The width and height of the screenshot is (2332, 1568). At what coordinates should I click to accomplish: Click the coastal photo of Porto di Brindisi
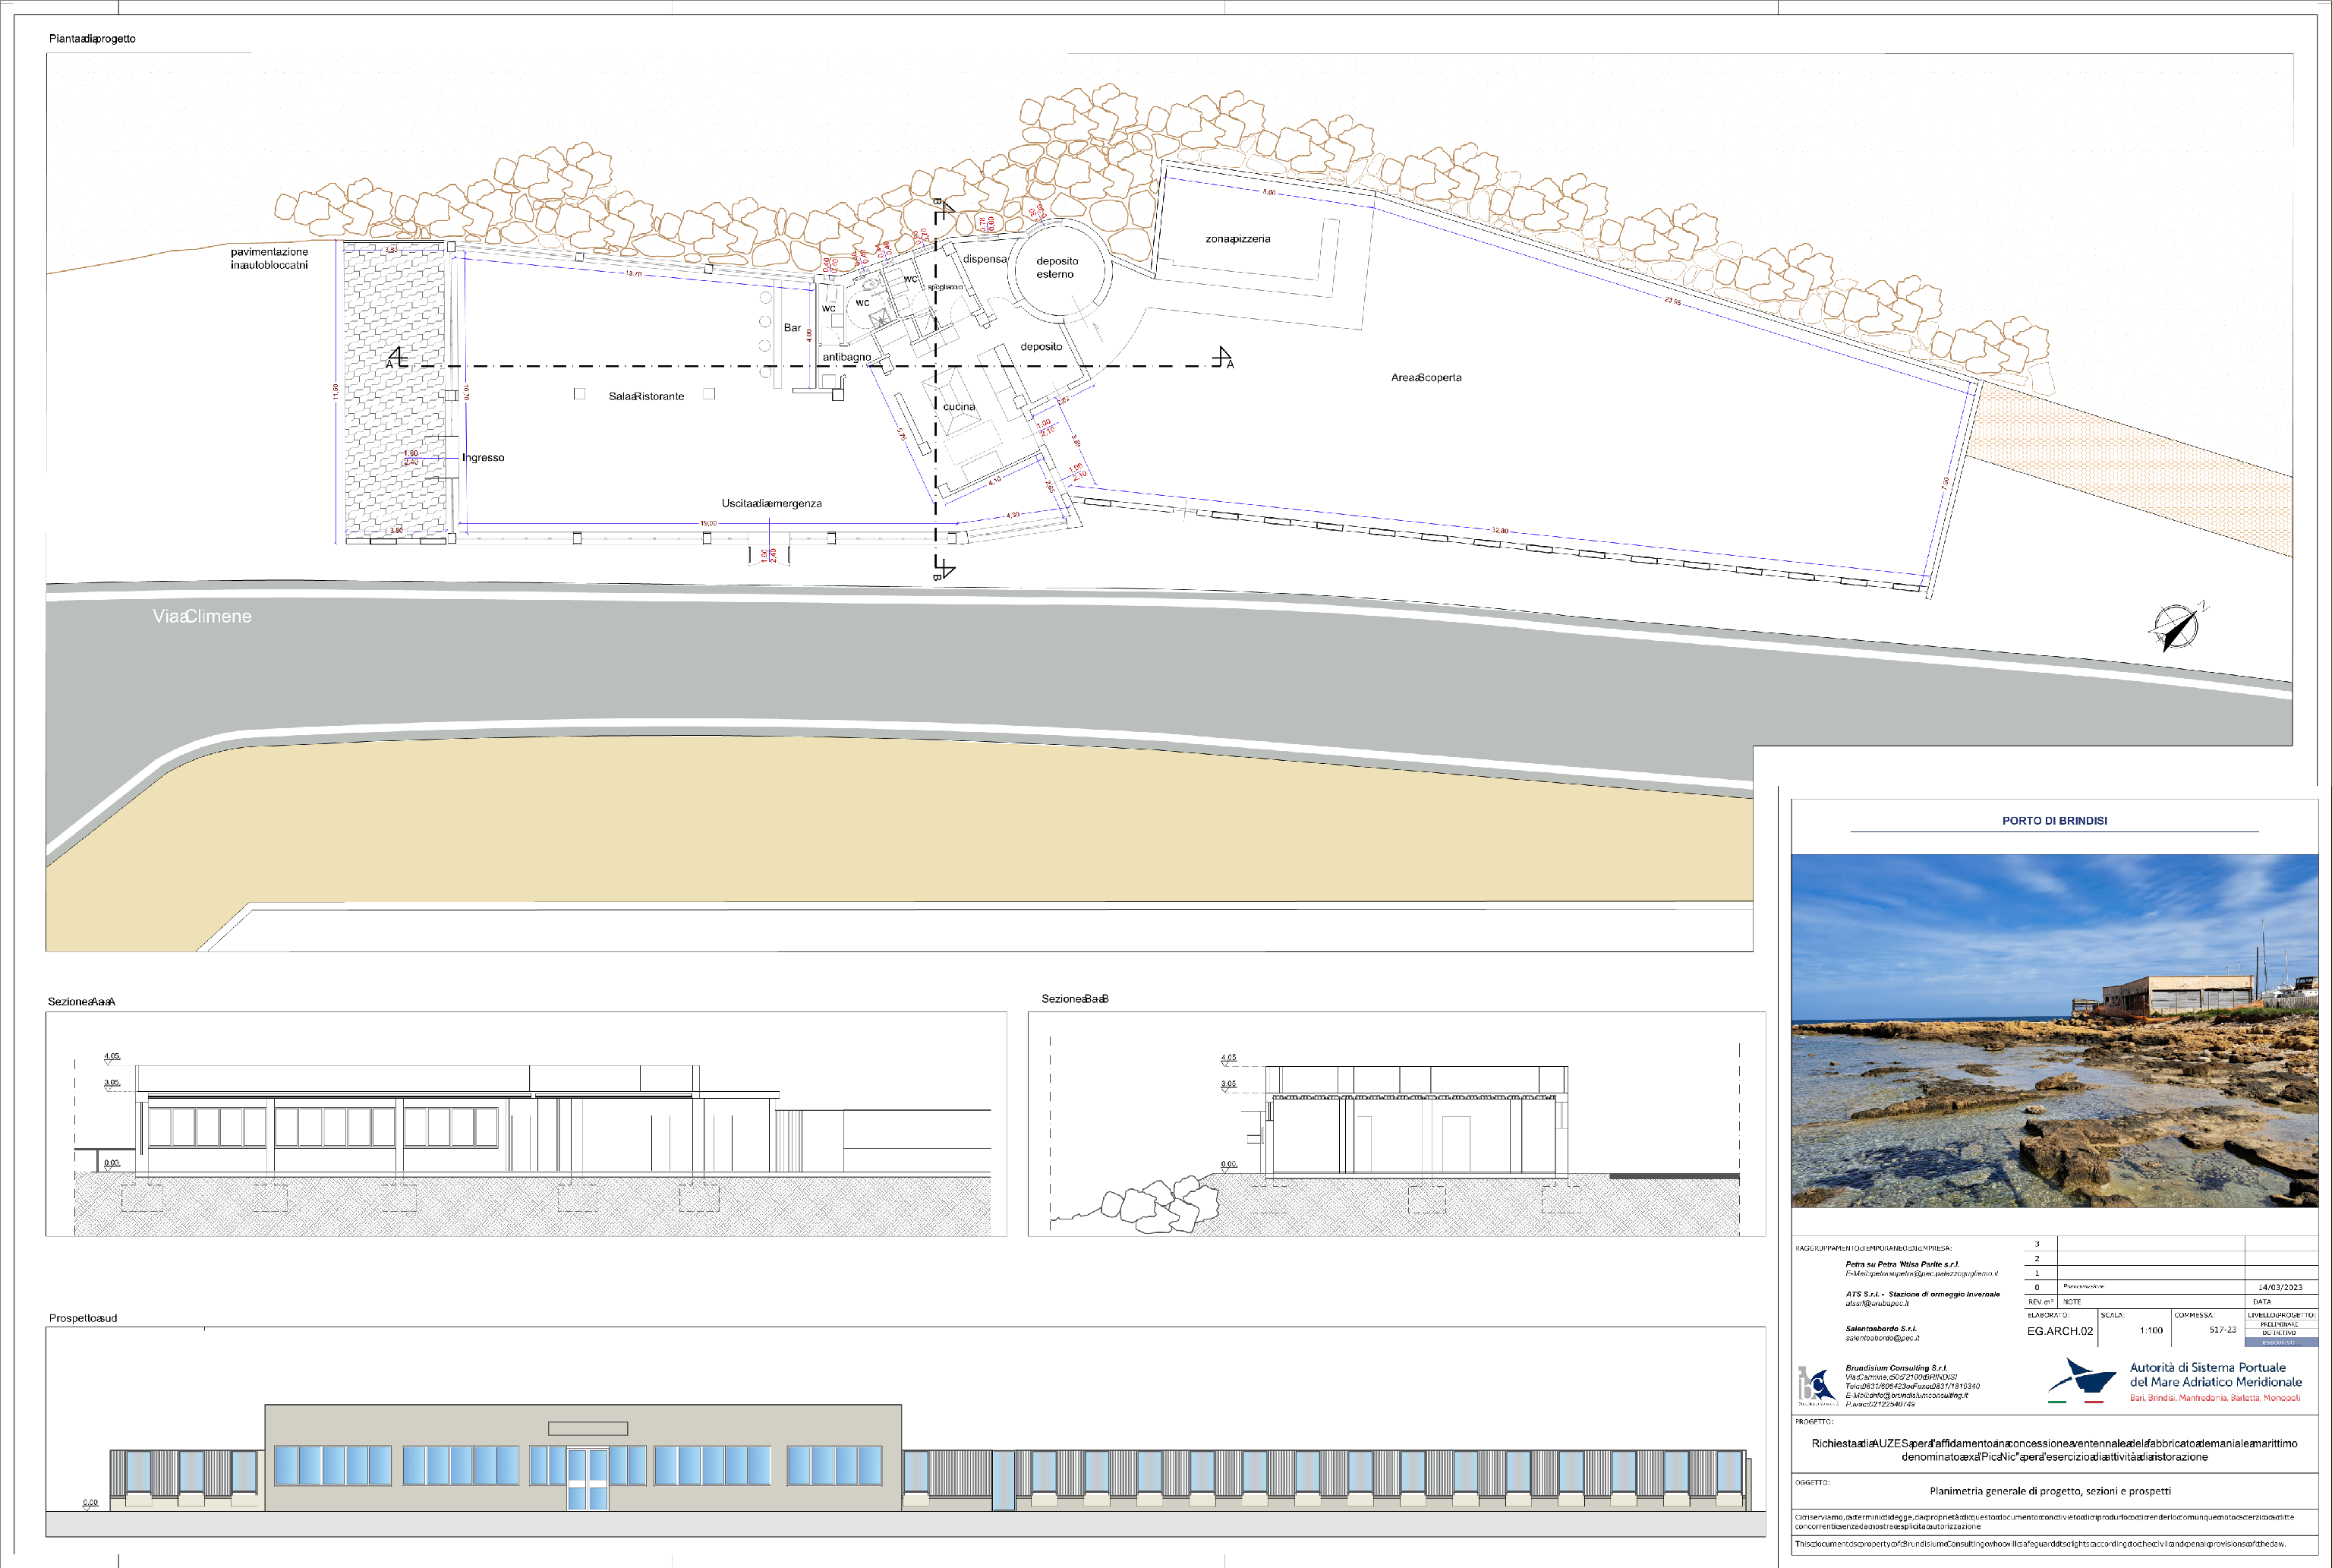click(x=2054, y=1031)
